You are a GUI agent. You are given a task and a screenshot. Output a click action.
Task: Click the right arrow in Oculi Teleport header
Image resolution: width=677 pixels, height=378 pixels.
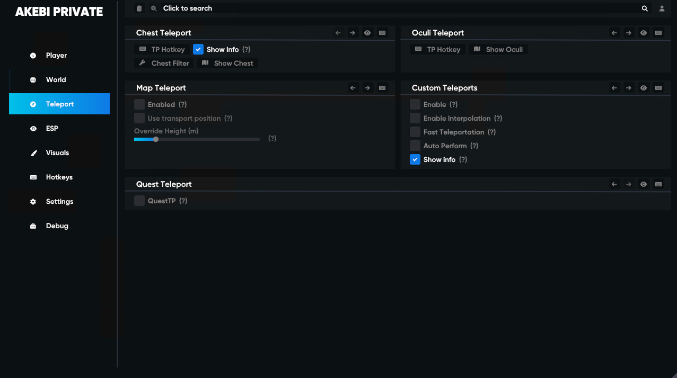pos(628,33)
